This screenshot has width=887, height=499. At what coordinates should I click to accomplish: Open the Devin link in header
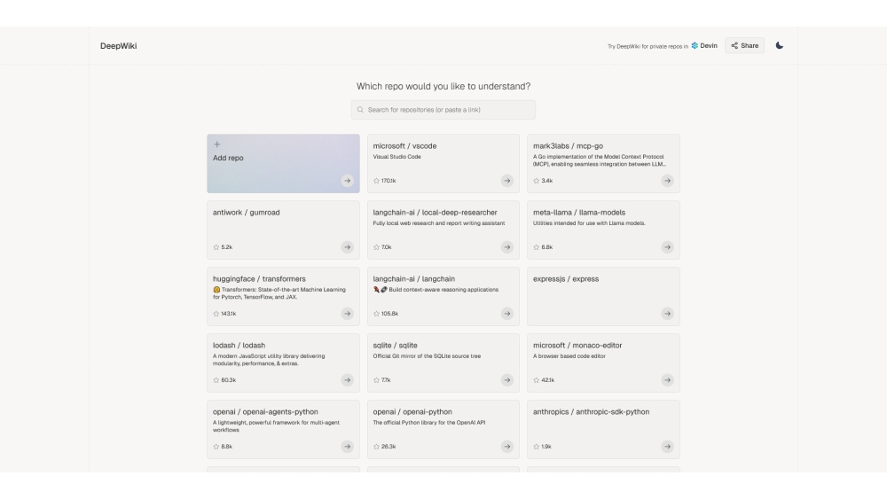[704, 45]
